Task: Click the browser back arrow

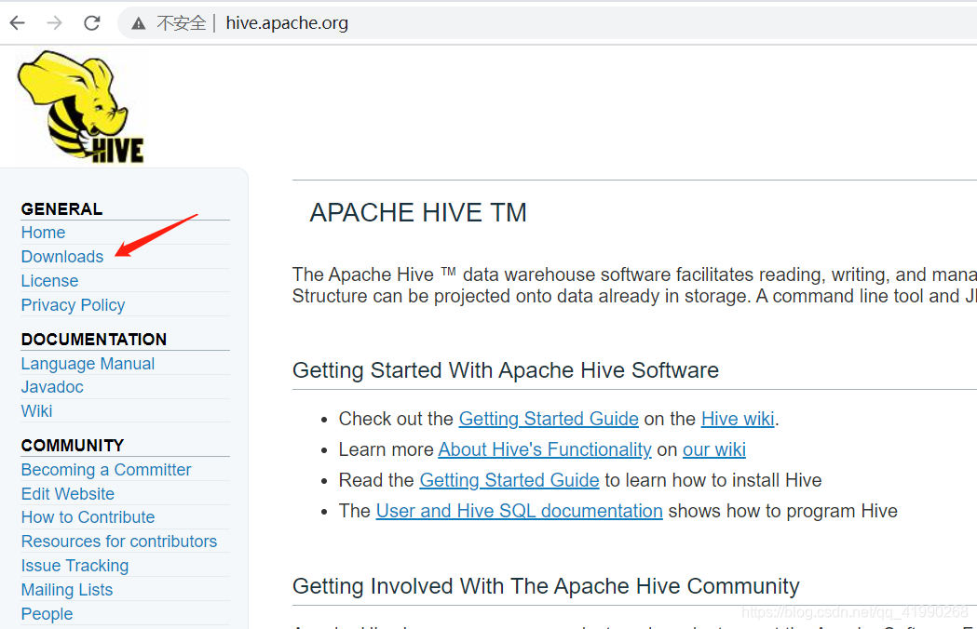Action: pyautogui.click(x=18, y=23)
